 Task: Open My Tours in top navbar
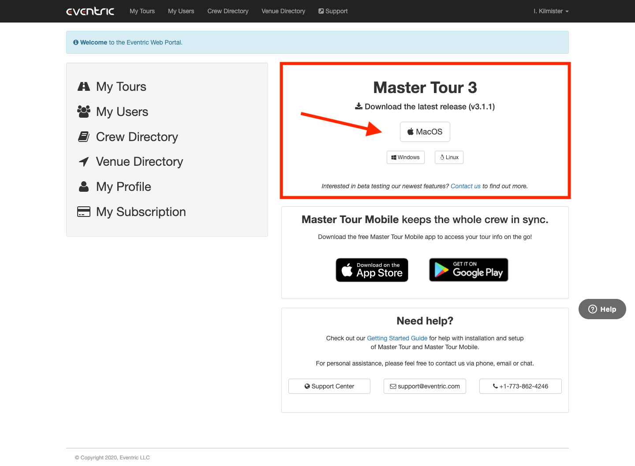(x=142, y=11)
